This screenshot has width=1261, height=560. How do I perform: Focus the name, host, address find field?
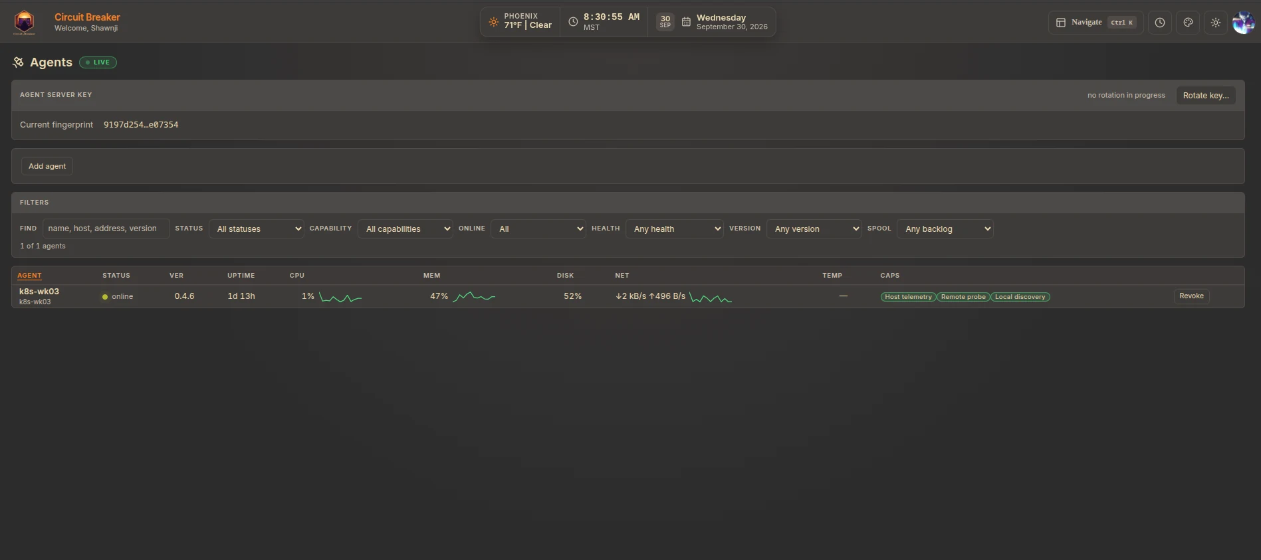tap(106, 229)
